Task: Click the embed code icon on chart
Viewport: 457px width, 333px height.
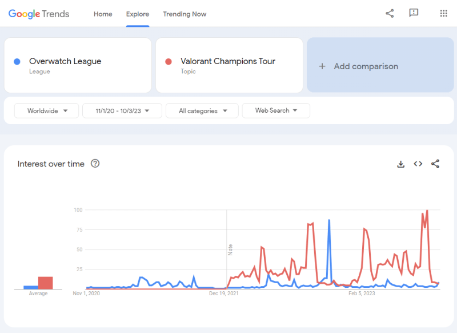Action: [418, 164]
